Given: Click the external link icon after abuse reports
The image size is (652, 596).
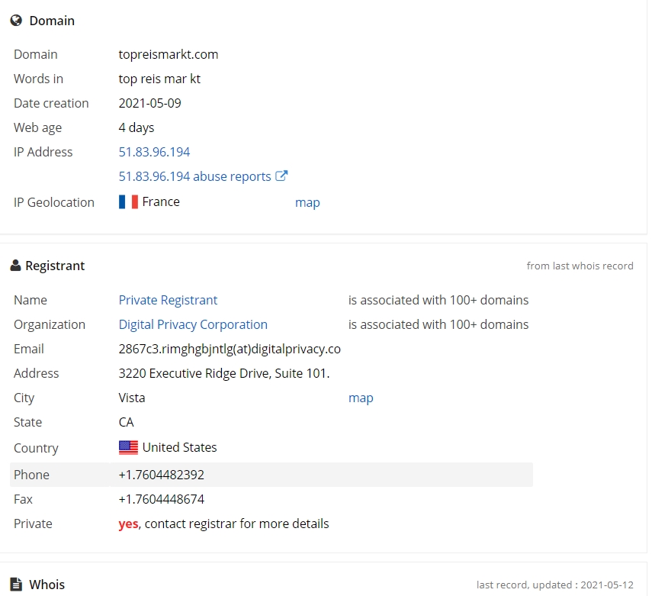Looking at the screenshot, I should click(281, 176).
